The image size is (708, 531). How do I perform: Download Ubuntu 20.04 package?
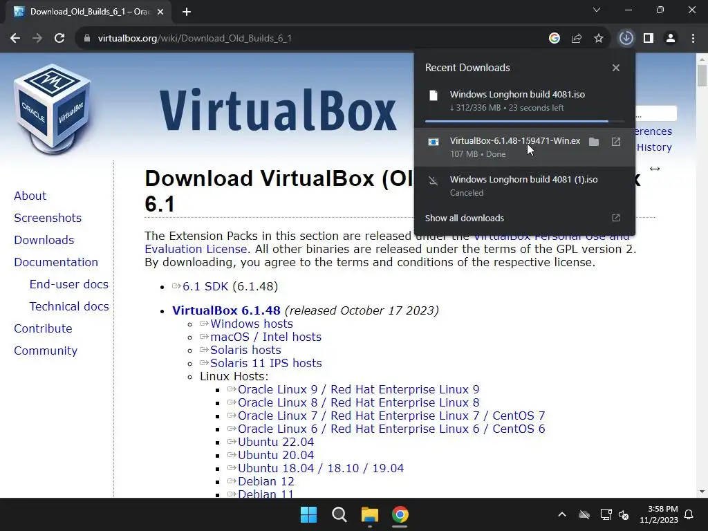pyautogui.click(x=275, y=455)
